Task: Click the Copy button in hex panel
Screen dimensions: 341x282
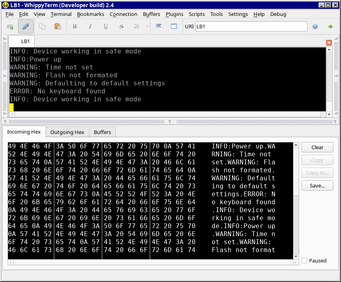Action: coord(317,160)
